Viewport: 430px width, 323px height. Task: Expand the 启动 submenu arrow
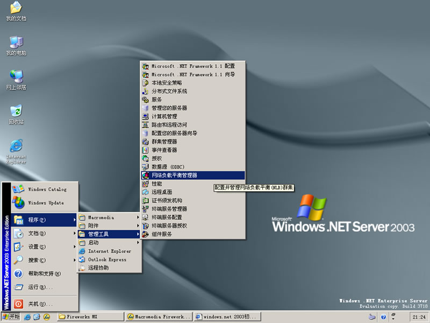click(x=138, y=243)
